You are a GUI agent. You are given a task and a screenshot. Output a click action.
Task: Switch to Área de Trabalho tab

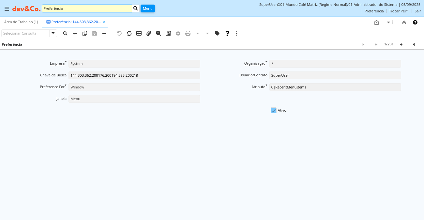click(21, 22)
